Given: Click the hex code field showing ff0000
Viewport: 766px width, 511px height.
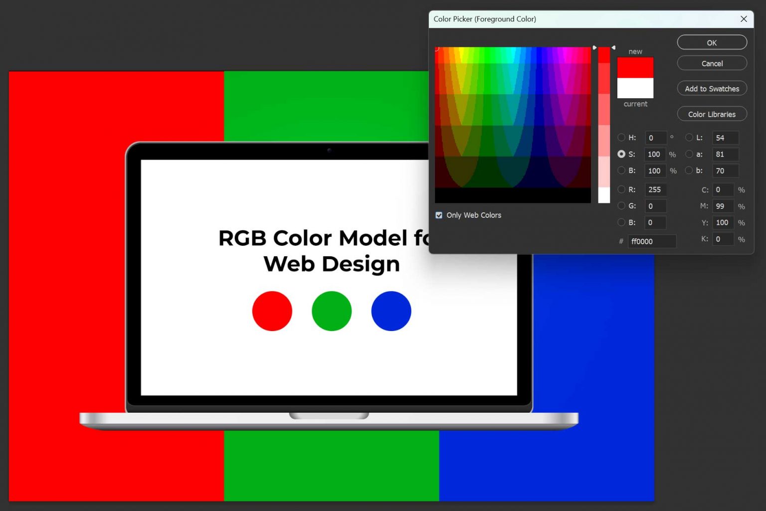Looking at the screenshot, I should click(652, 241).
